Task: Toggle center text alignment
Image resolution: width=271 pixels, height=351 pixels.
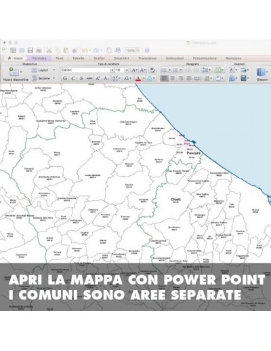Action: coord(173,78)
